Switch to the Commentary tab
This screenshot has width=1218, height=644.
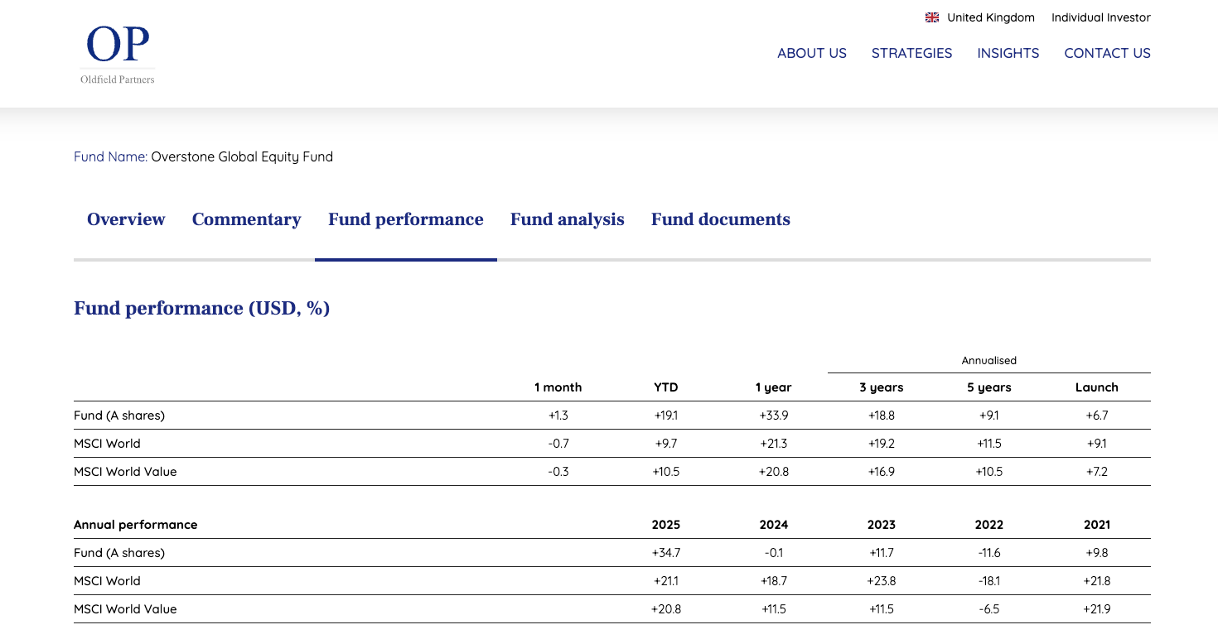[247, 219]
